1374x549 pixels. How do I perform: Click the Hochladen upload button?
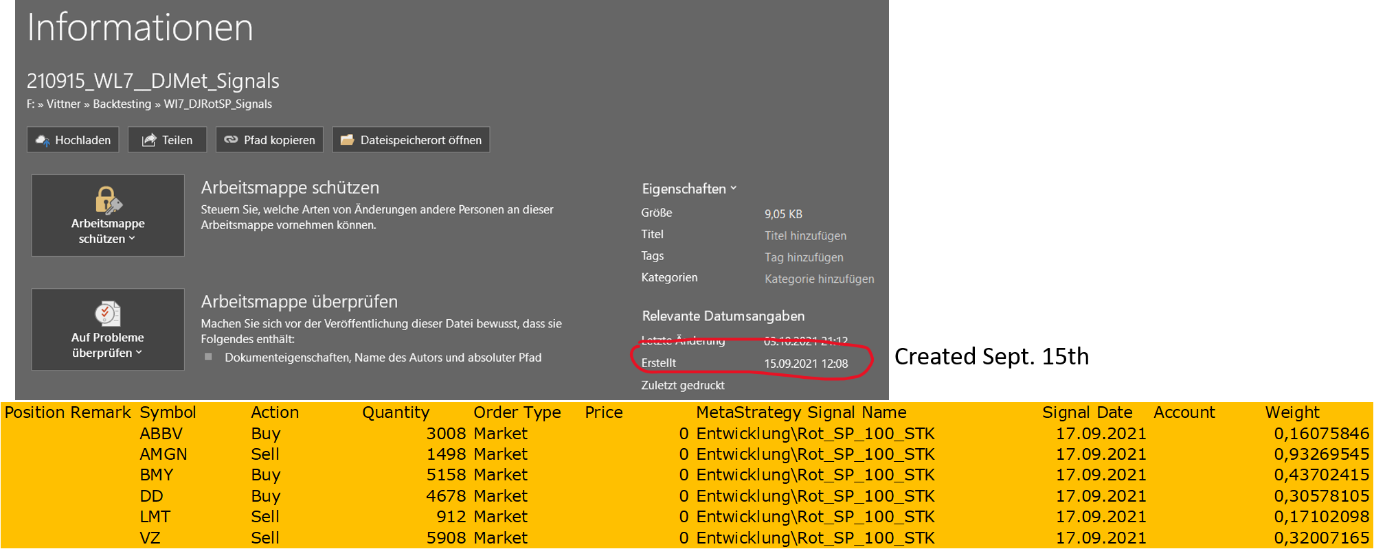pos(73,140)
